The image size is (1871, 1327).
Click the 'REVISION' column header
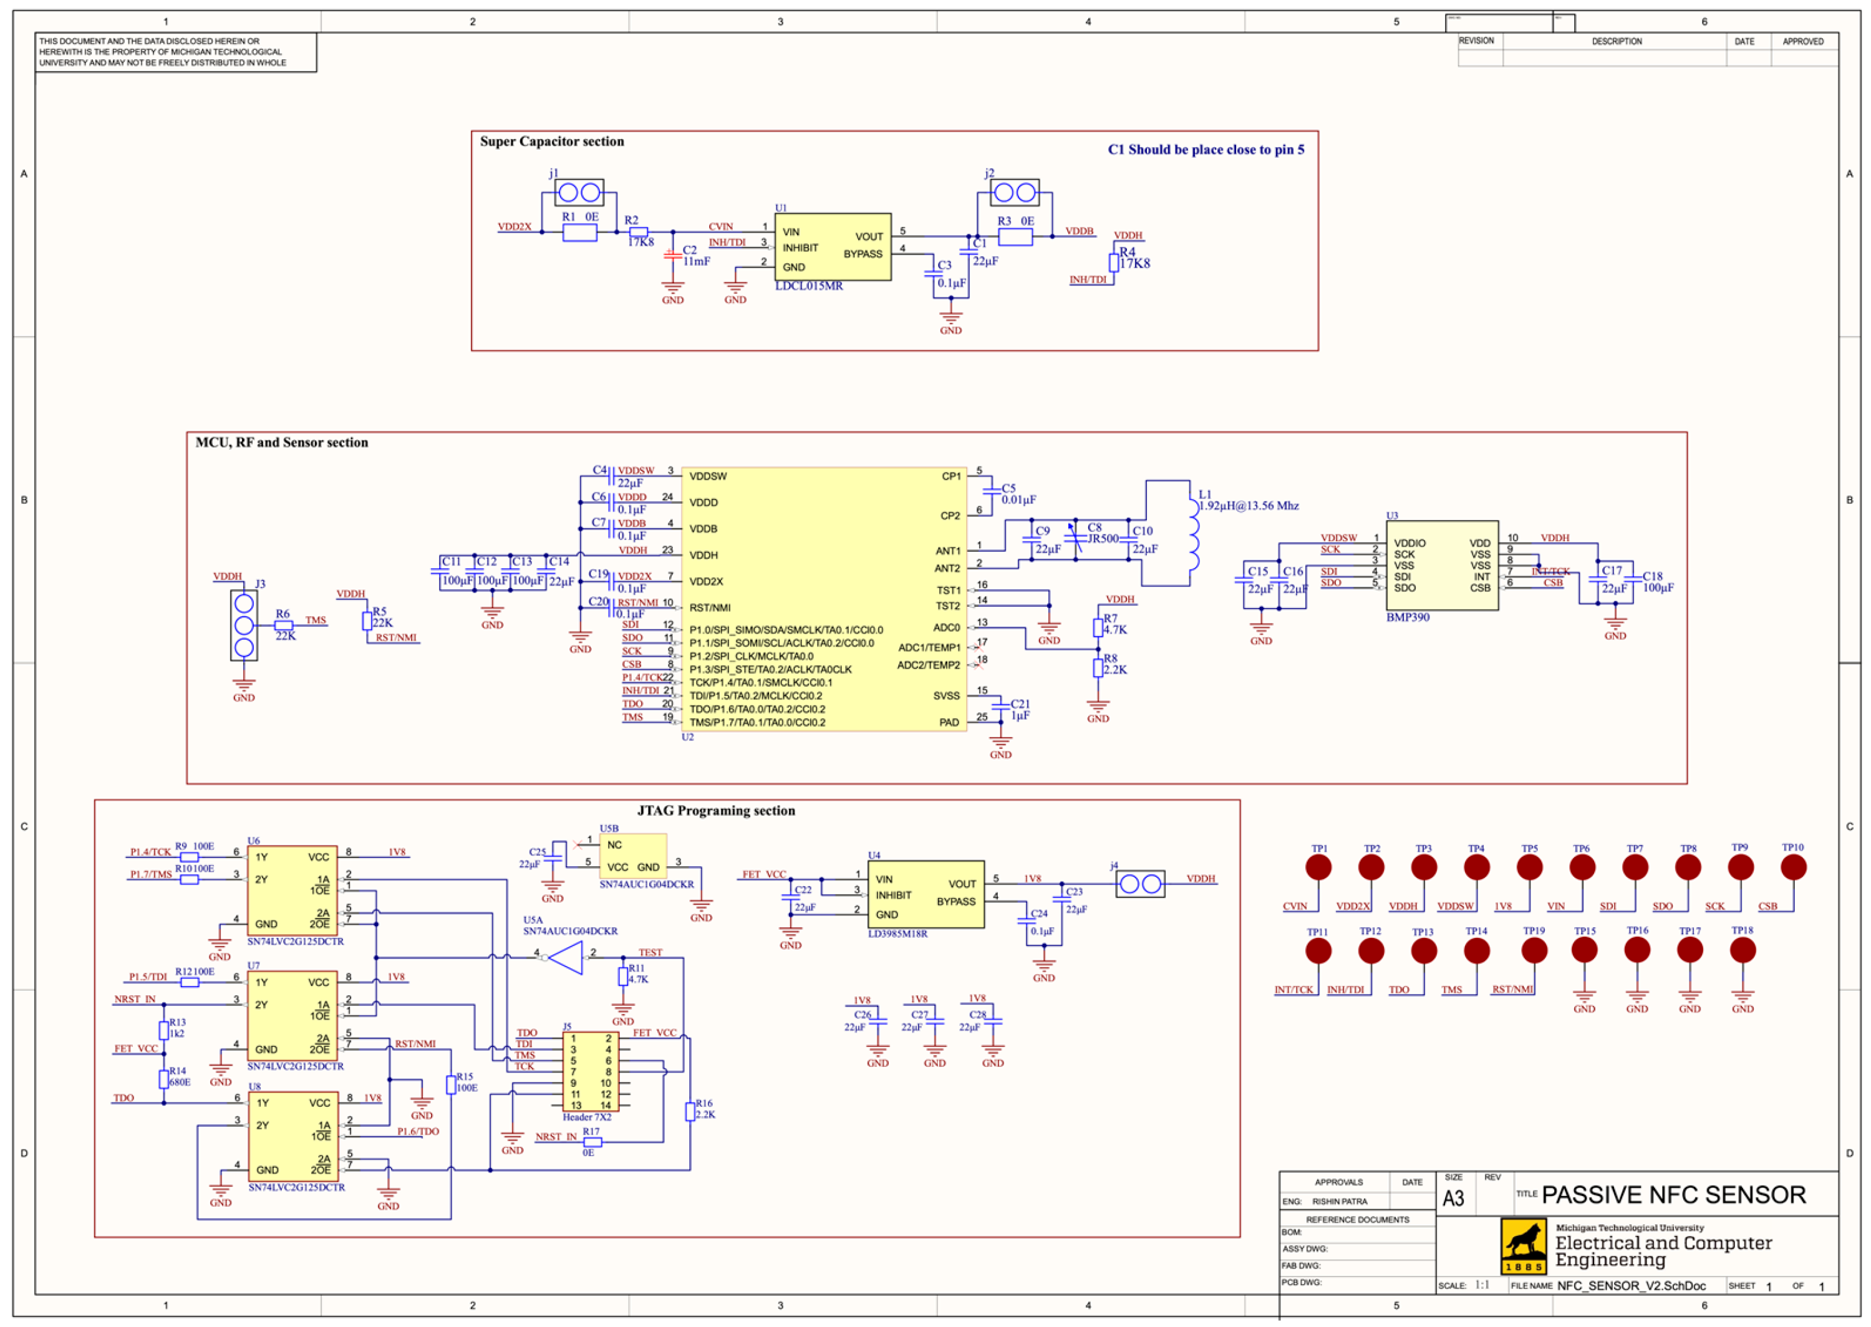[x=1476, y=41]
